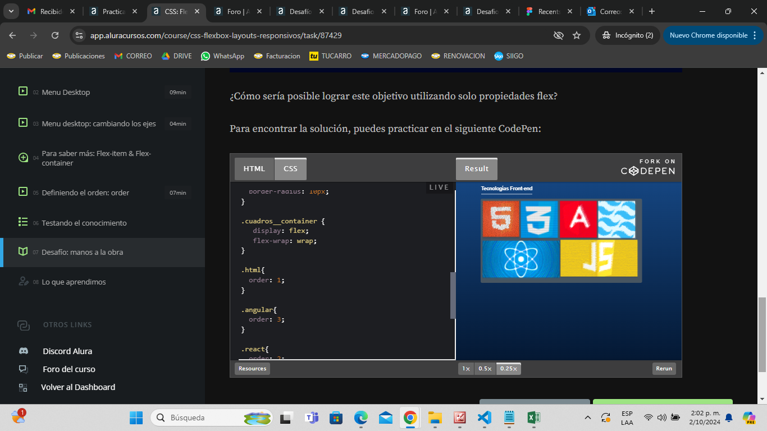The width and height of the screenshot is (767, 431).
Task: Open a new browser tab
Action: [x=652, y=11]
